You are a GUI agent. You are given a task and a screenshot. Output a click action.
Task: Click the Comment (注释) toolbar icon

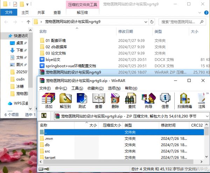[202, 101]
